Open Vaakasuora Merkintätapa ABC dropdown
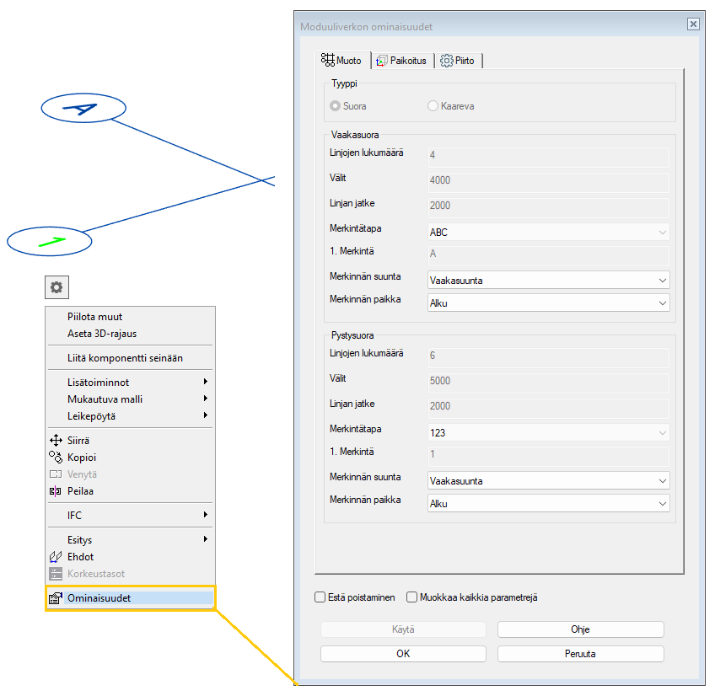This screenshot has width=715, height=696. 549,232
